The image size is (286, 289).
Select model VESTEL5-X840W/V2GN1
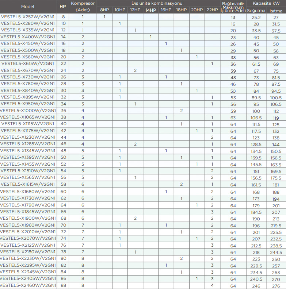[28, 90]
